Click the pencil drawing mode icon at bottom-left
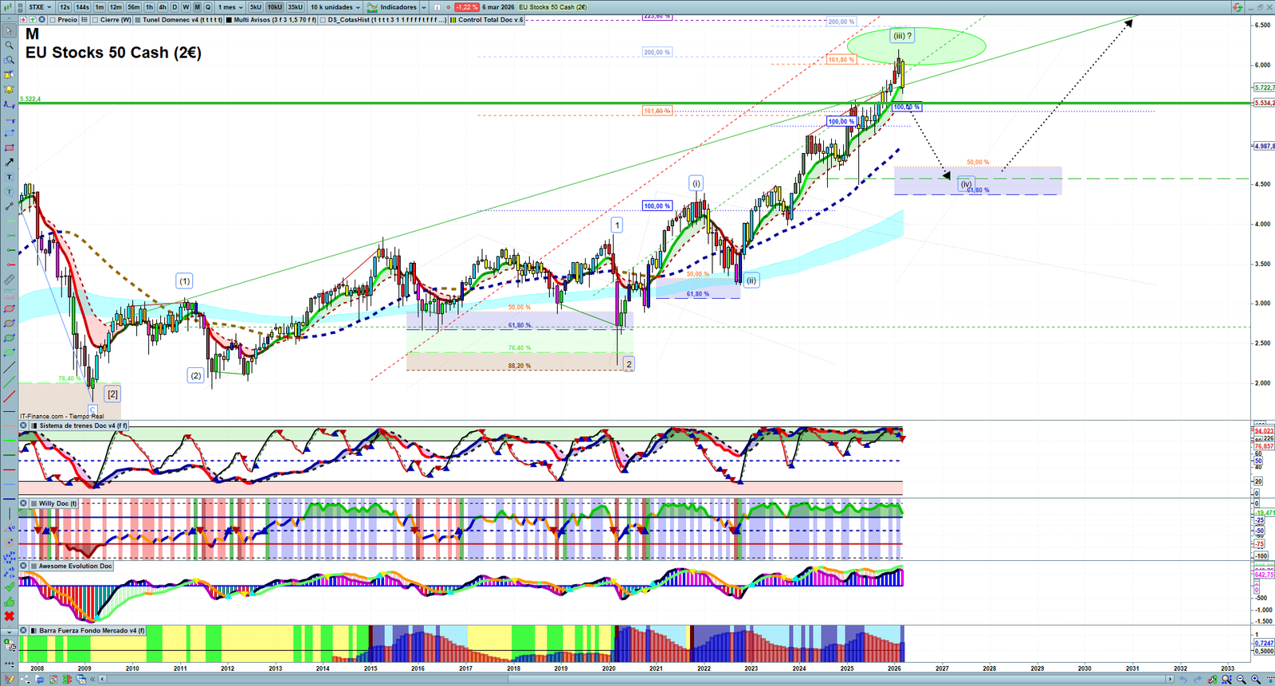 click(10, 680)
